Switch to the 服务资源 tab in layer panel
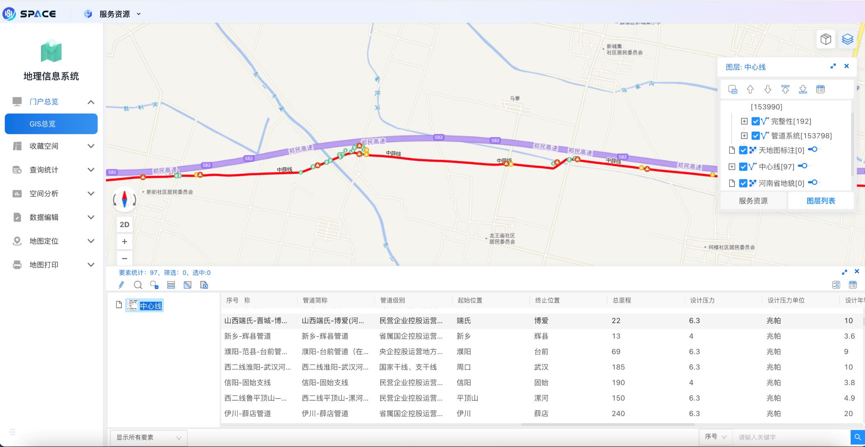This screenshot has width=865, height=447. tap(753, 201)
